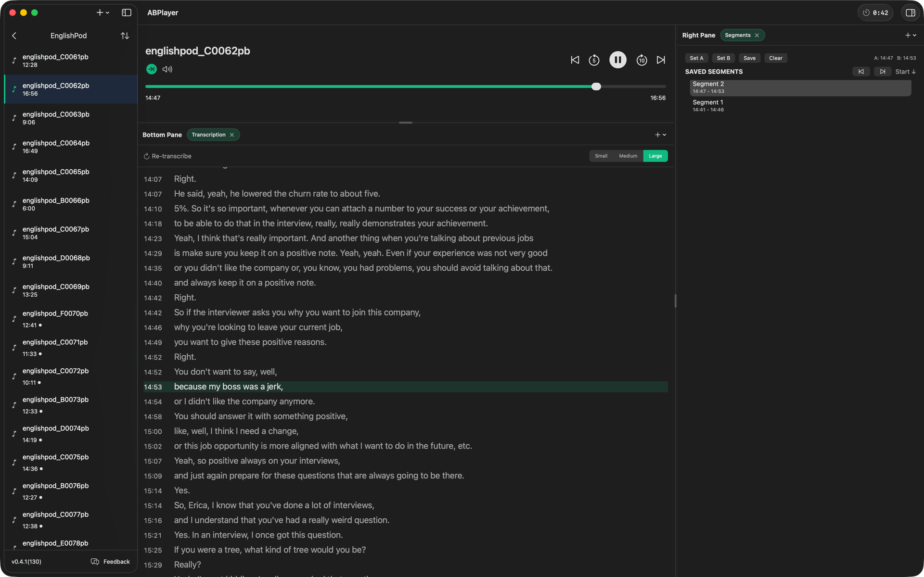Jump to previous track
924x577 pixels.
(575, 60)
